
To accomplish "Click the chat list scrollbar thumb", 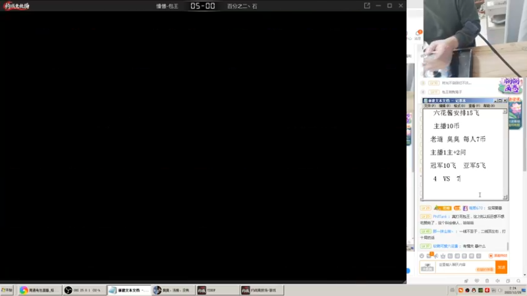I will 507,246.
